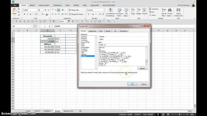207x116 pixels.
Task: Open the Borders dropdown arrow in Font group
Action: pyautogui.click(x=38, y=14)
